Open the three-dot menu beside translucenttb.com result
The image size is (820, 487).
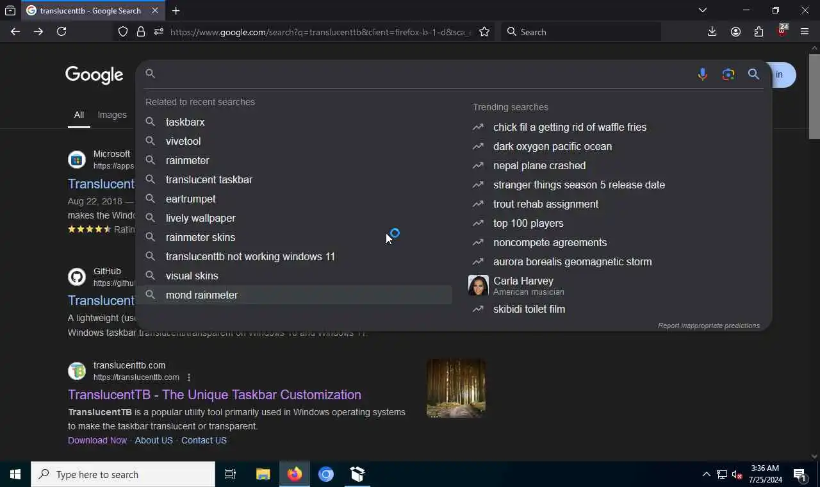(x=188, y=377)
